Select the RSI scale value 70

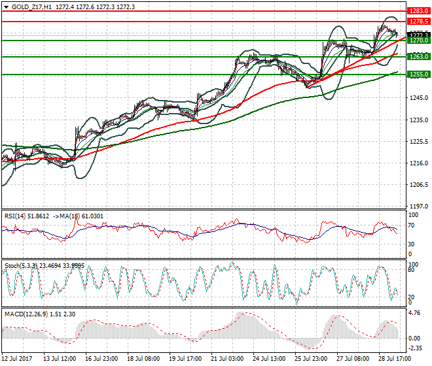[x=411, y=225]
